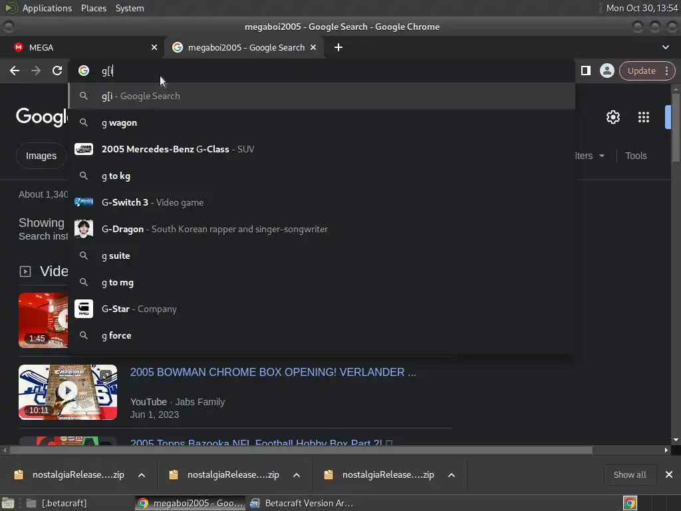Toggle the Chrome side panel icon
The height and width of the screenshot is (511, 681).
point(586,71)
